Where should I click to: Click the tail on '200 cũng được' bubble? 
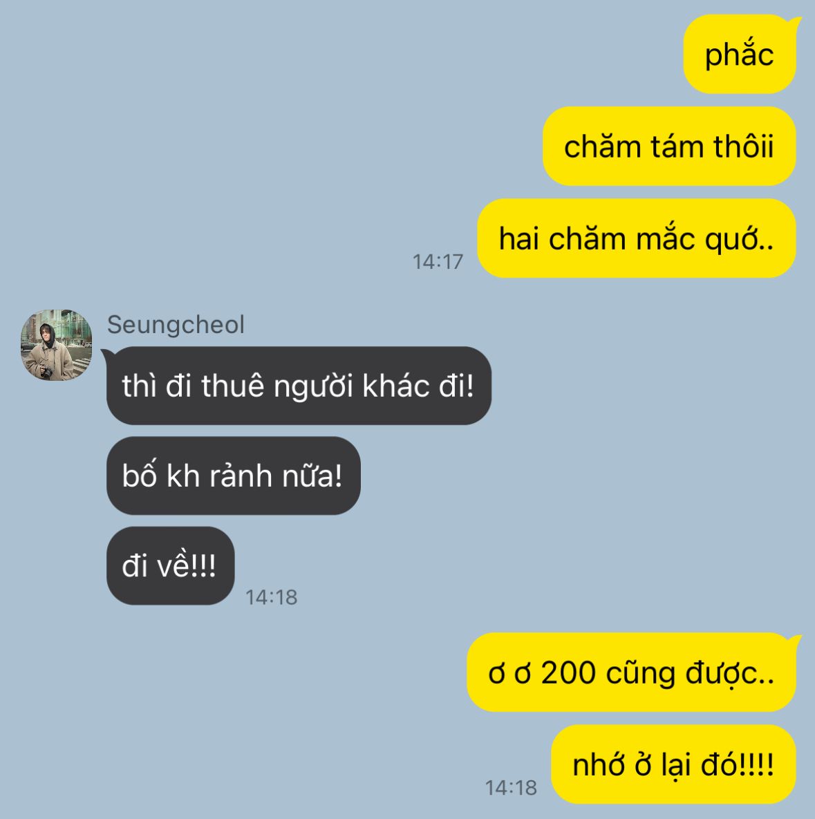point(794,641)
